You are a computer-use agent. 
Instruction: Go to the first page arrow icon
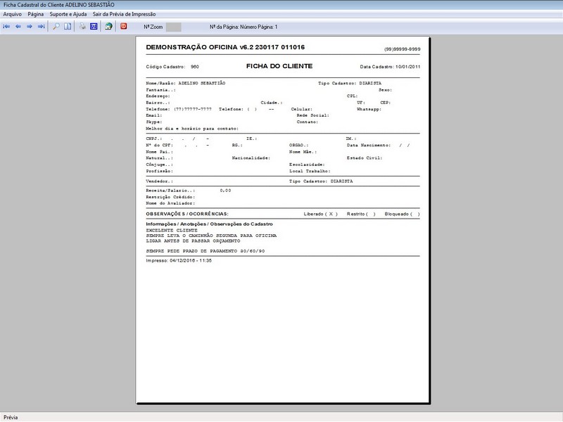6,27
